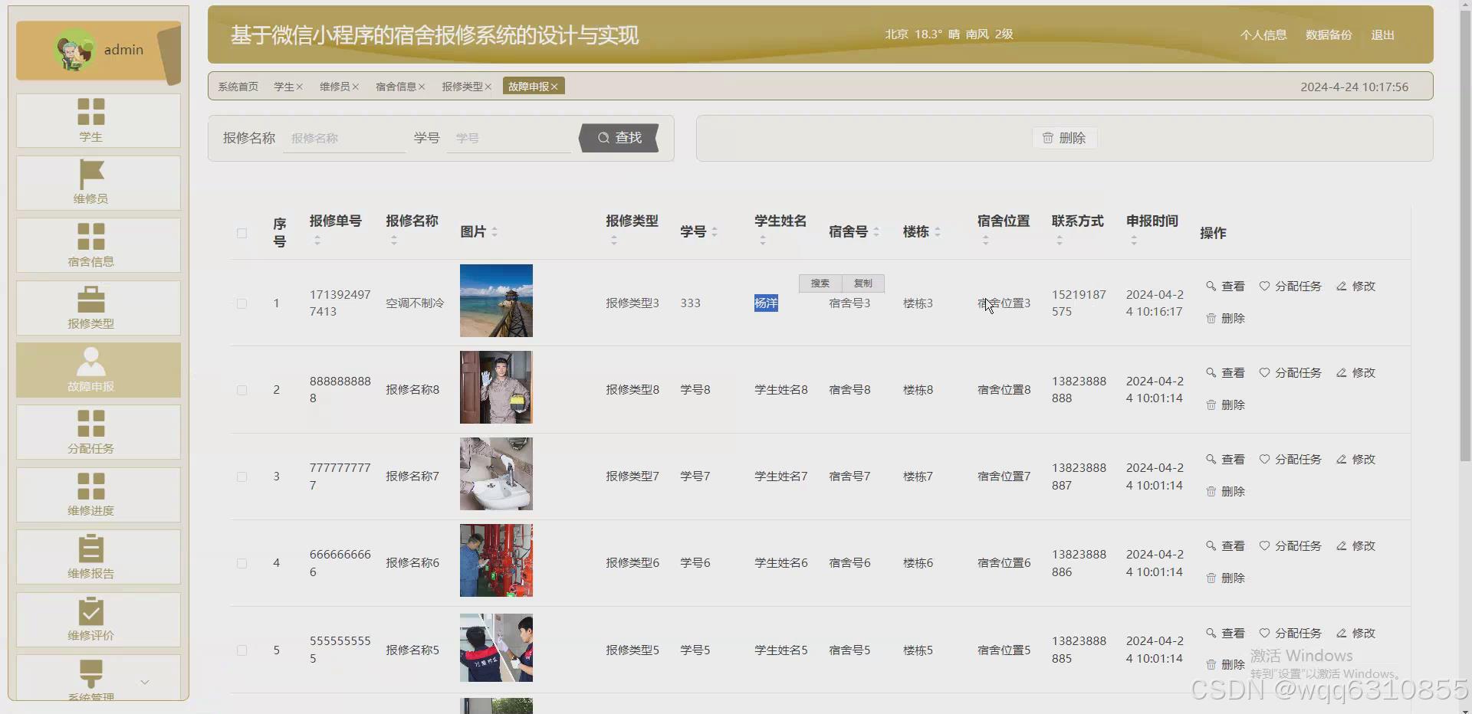Image resolution: width=1472 pixels, height=714 pixels.
Task: Open 数据备份 in the header
Action: (x=1329, y=35)
